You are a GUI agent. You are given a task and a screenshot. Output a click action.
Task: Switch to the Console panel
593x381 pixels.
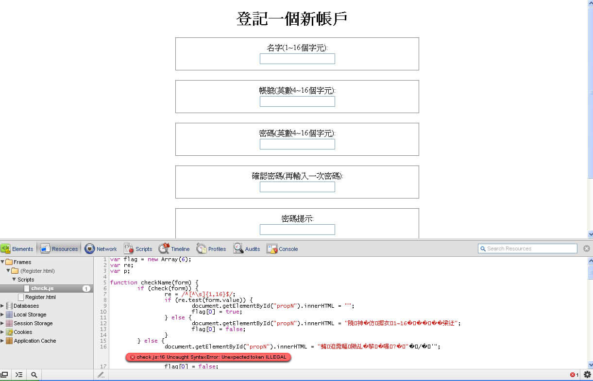point(282,249)
